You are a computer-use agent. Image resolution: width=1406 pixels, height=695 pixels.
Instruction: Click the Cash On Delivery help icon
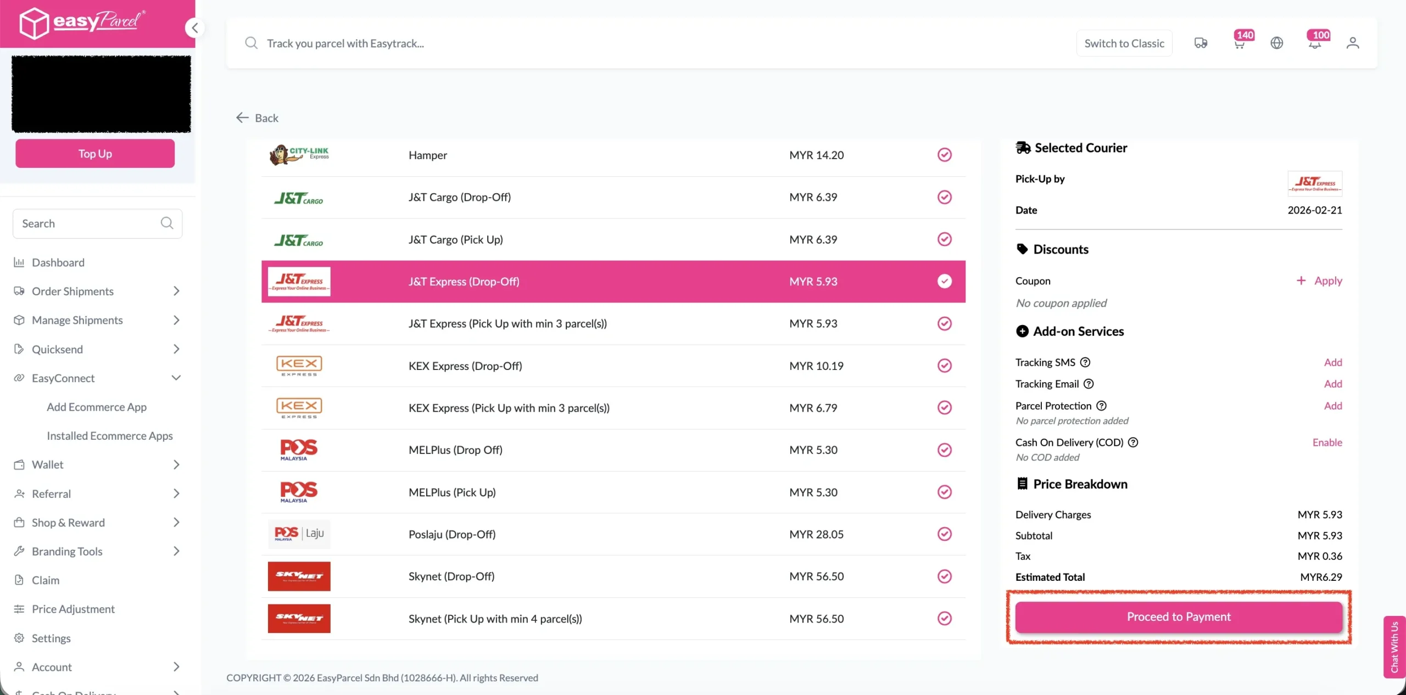[x=1133, y=442]
